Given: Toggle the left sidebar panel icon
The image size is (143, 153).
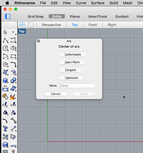Looking at the screenshot, I should 8,17.
